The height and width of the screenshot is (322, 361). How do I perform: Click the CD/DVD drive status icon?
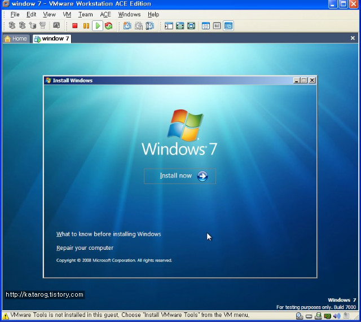pyautogui.click(x=300, y=316)
